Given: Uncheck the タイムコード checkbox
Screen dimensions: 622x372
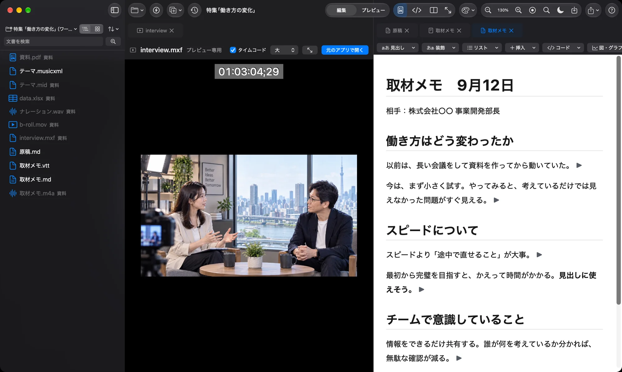Looking at the screenshot, I should 233,50.
